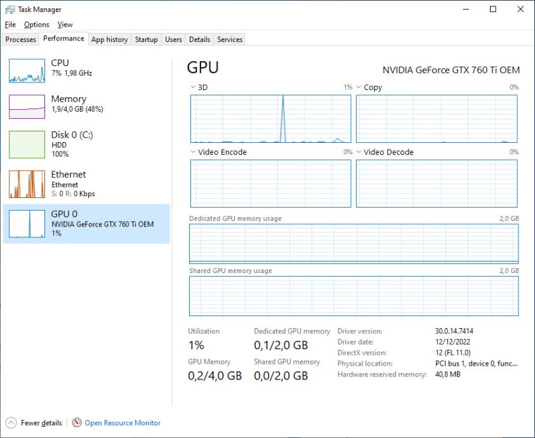
Task: Click the Resource Monitor icon
Action: [77, 423]
